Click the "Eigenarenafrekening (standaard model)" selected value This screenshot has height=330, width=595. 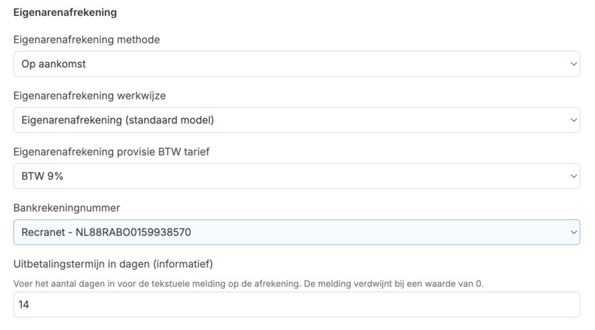click(x=118, y=120)
